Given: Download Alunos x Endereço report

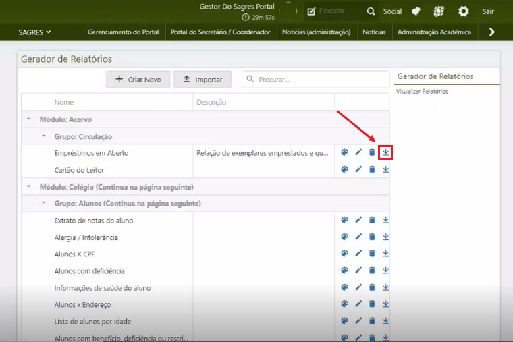Looking at the screenshot, I should tap(385, 304).
